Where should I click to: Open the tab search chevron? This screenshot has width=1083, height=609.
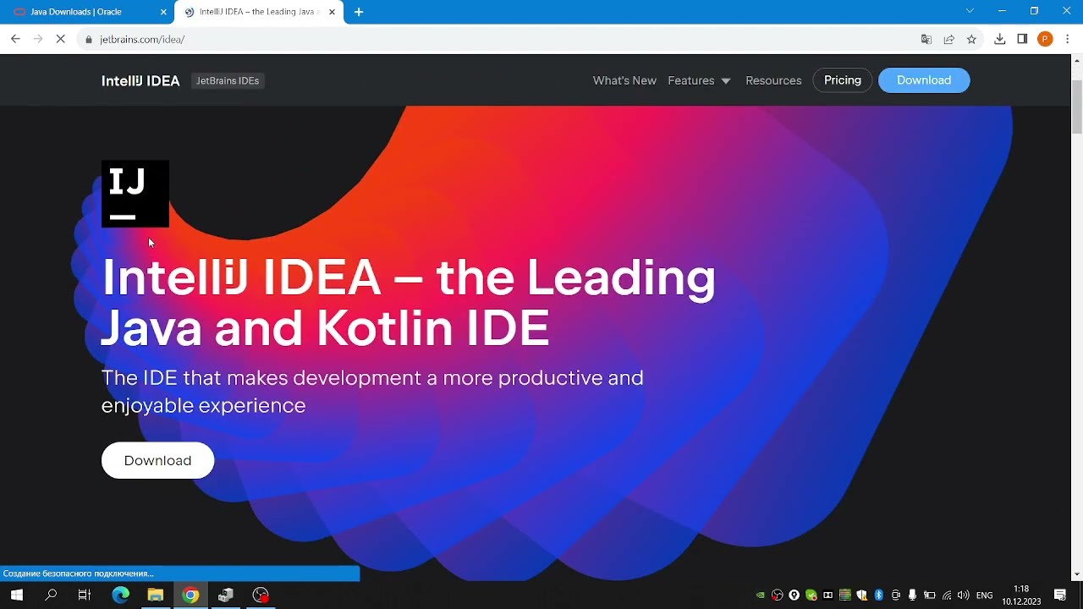pos(970,11)
